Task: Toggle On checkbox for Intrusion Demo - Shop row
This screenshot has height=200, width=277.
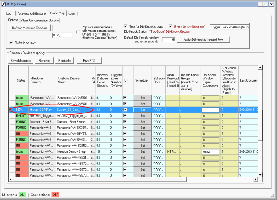Action: pos(125,151)
